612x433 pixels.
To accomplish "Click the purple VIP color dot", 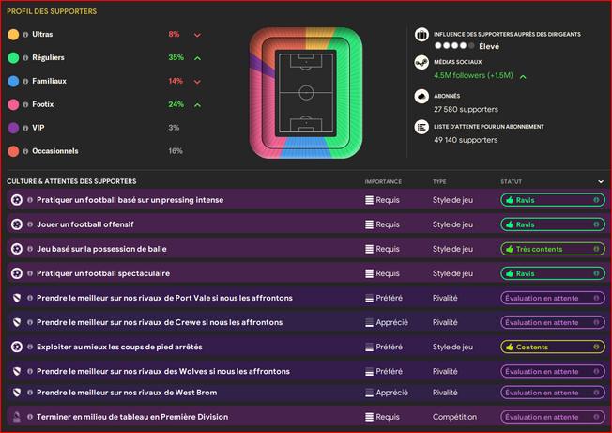I will tap(12, 128).
